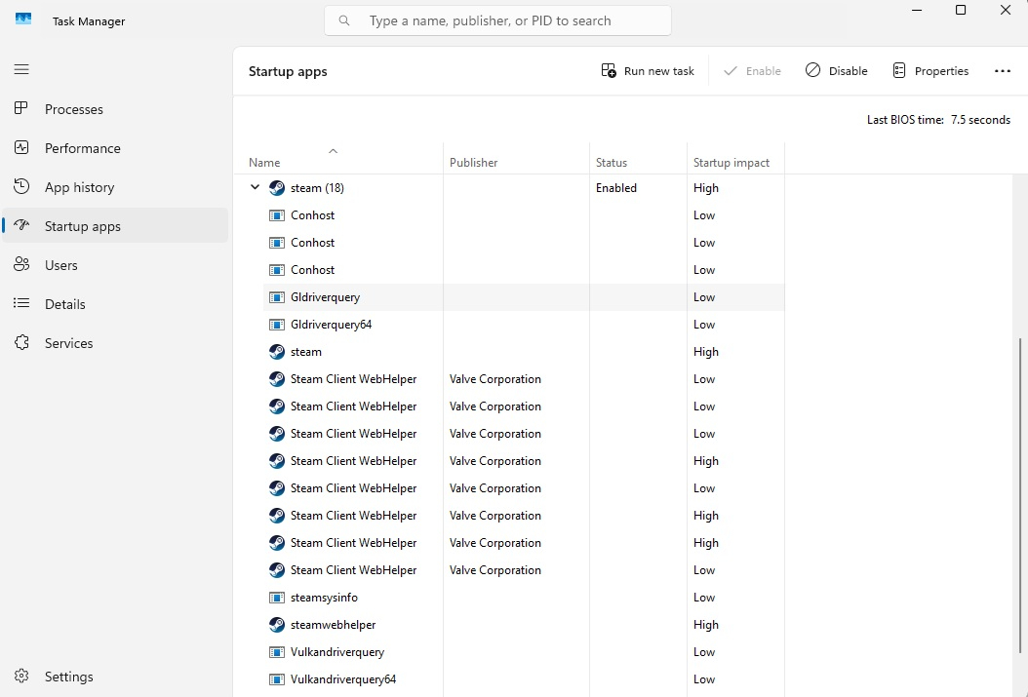Click the App history clock icon

[21, 186]
